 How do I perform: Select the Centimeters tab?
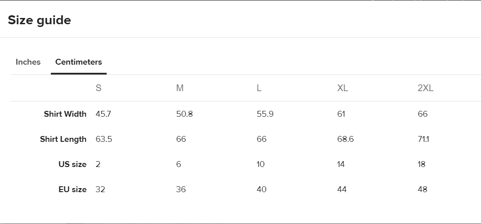coord(79,62)
